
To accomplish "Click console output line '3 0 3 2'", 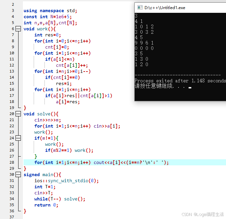I will click(x=144, y=32).
